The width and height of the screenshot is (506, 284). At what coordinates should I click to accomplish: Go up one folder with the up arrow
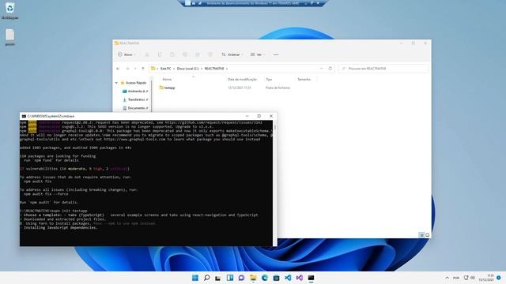point(143,69)
